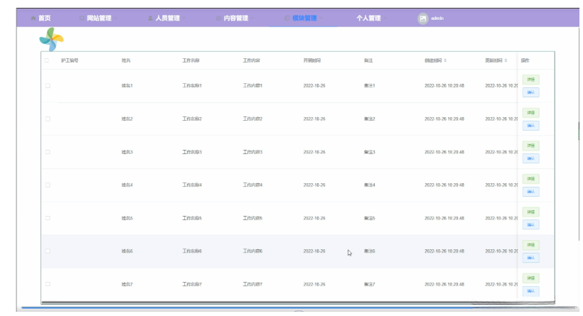This screenshot has height=316, width=583.
Task: Open the 内容管理 menu
Action: (x=236, y=18)
